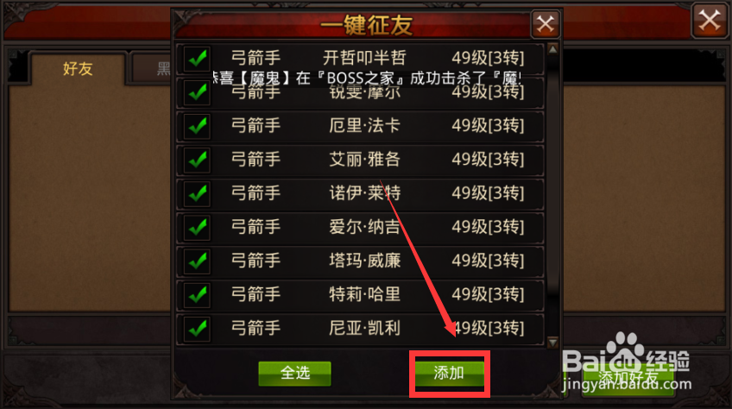Click the scrollbar up arrow
The image size is (732, 409).
[552, 49]
